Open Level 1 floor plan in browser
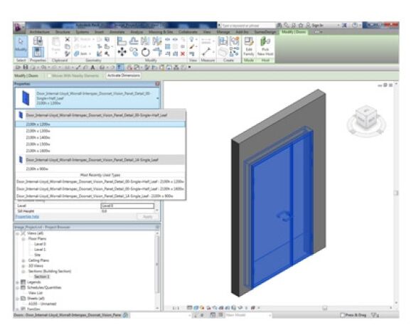 (x=40, y=250)
